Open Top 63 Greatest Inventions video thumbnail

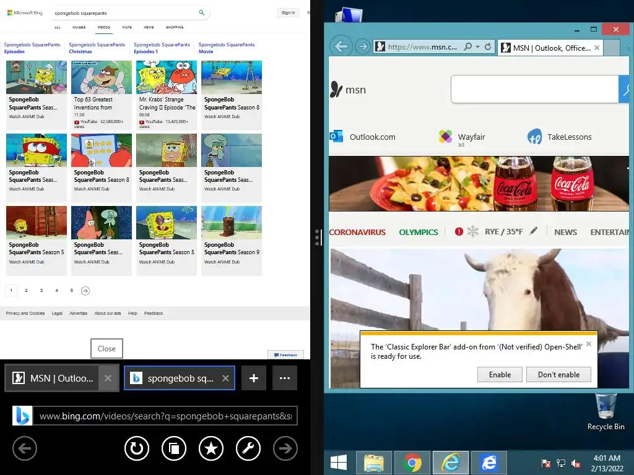point(102,77)
